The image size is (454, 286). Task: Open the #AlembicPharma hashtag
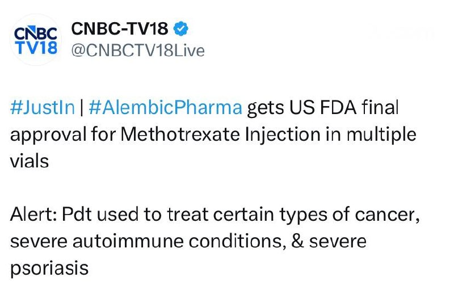pos(166,108)
